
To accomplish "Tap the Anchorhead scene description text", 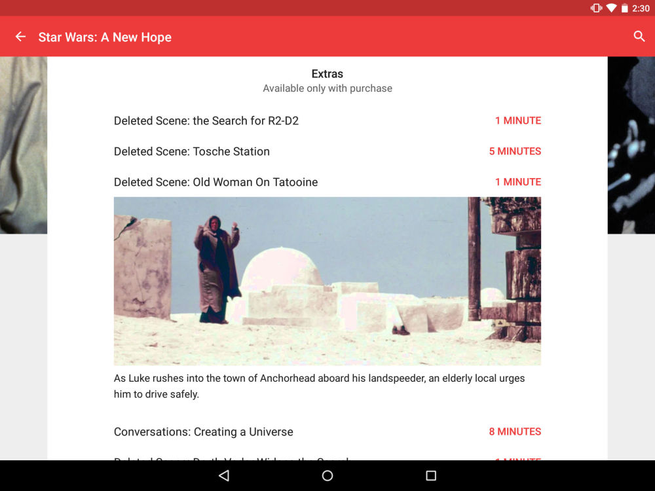I will pyautogui.click(x=319, y=386).
